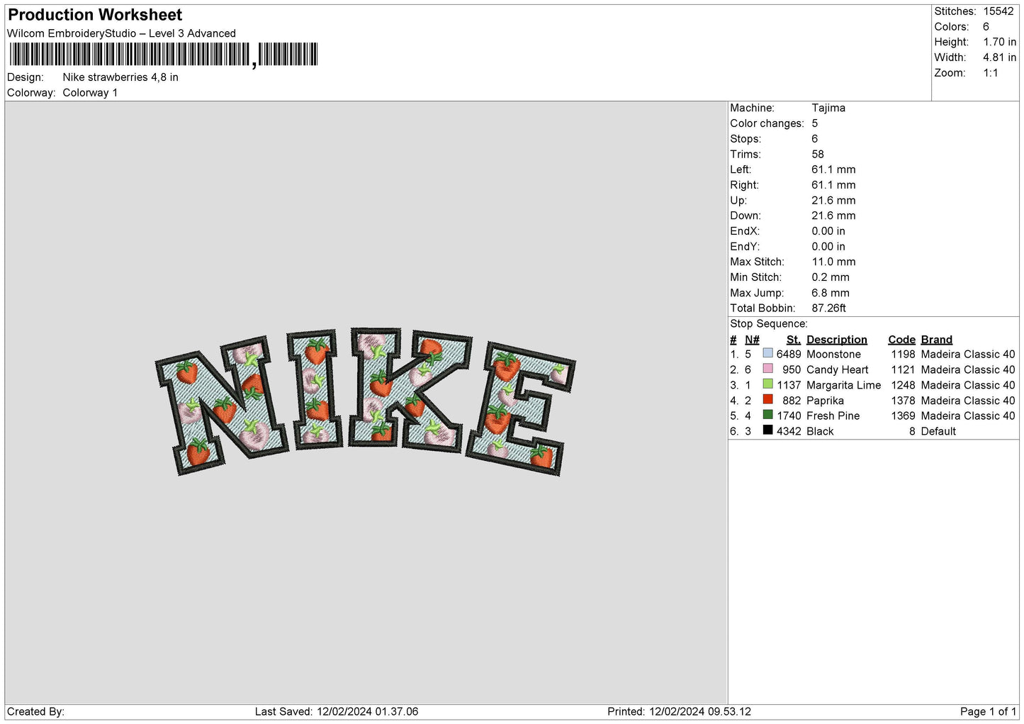
Task: Click the Zoom value 1:1
Action: (x=991, y=73)
